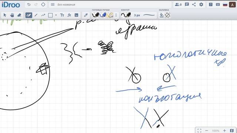The width and height of the screenshot is (237, 133).
Task: Open board settings gear
Action: (201, 4)
